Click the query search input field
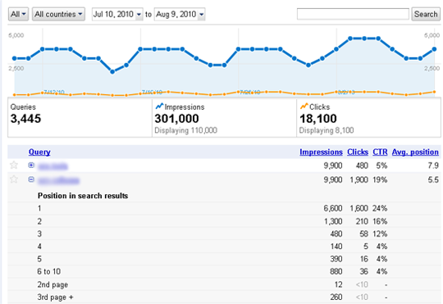The image size is (443, 304). 353,14
